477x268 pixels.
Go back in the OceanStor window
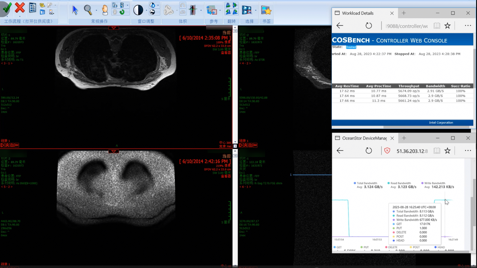point(340,151)
